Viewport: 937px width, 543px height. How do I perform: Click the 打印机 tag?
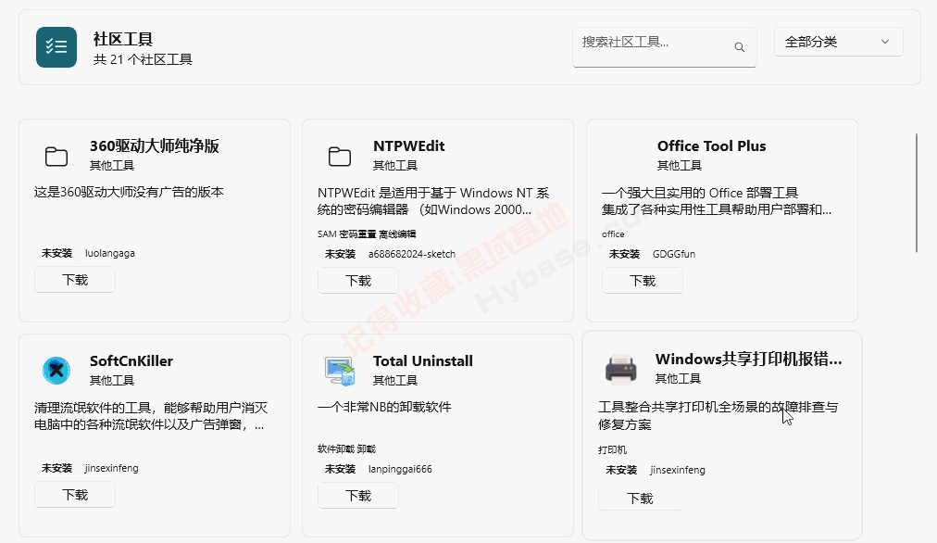[612, 449]
